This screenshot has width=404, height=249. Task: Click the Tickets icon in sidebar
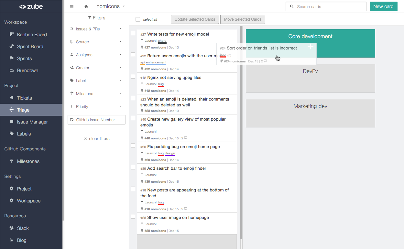point(12,98)
